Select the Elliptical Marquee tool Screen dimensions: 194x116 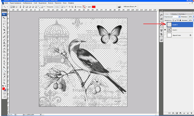(4, 21)
